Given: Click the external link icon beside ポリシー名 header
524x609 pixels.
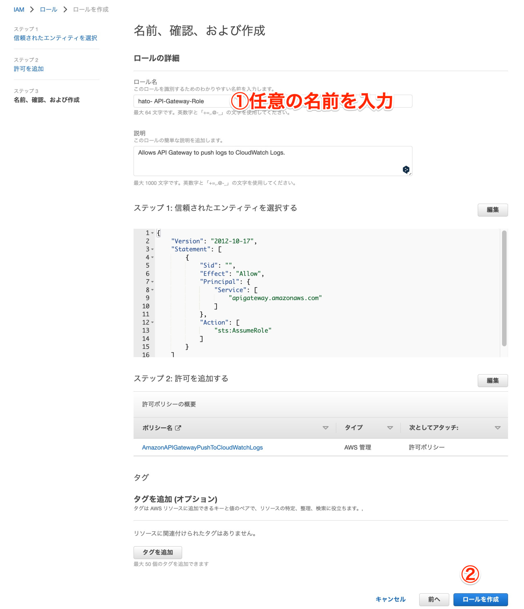Looking at the screenshot, I should pyautogui.click(x=178, y=428).
